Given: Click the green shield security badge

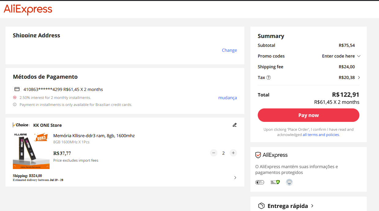Looking at the screenshot, I should (275, 182).
